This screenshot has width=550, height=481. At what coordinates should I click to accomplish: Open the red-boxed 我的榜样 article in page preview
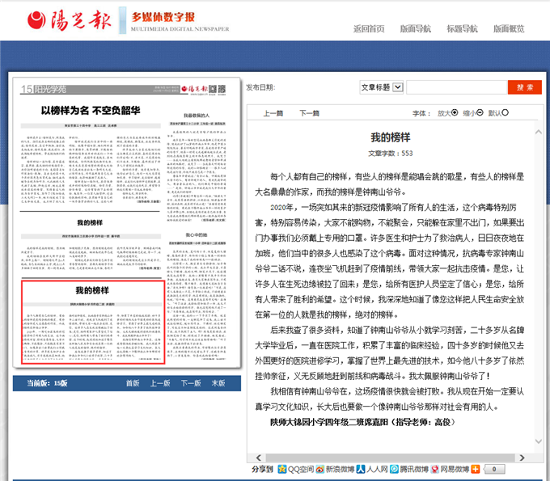93,322
